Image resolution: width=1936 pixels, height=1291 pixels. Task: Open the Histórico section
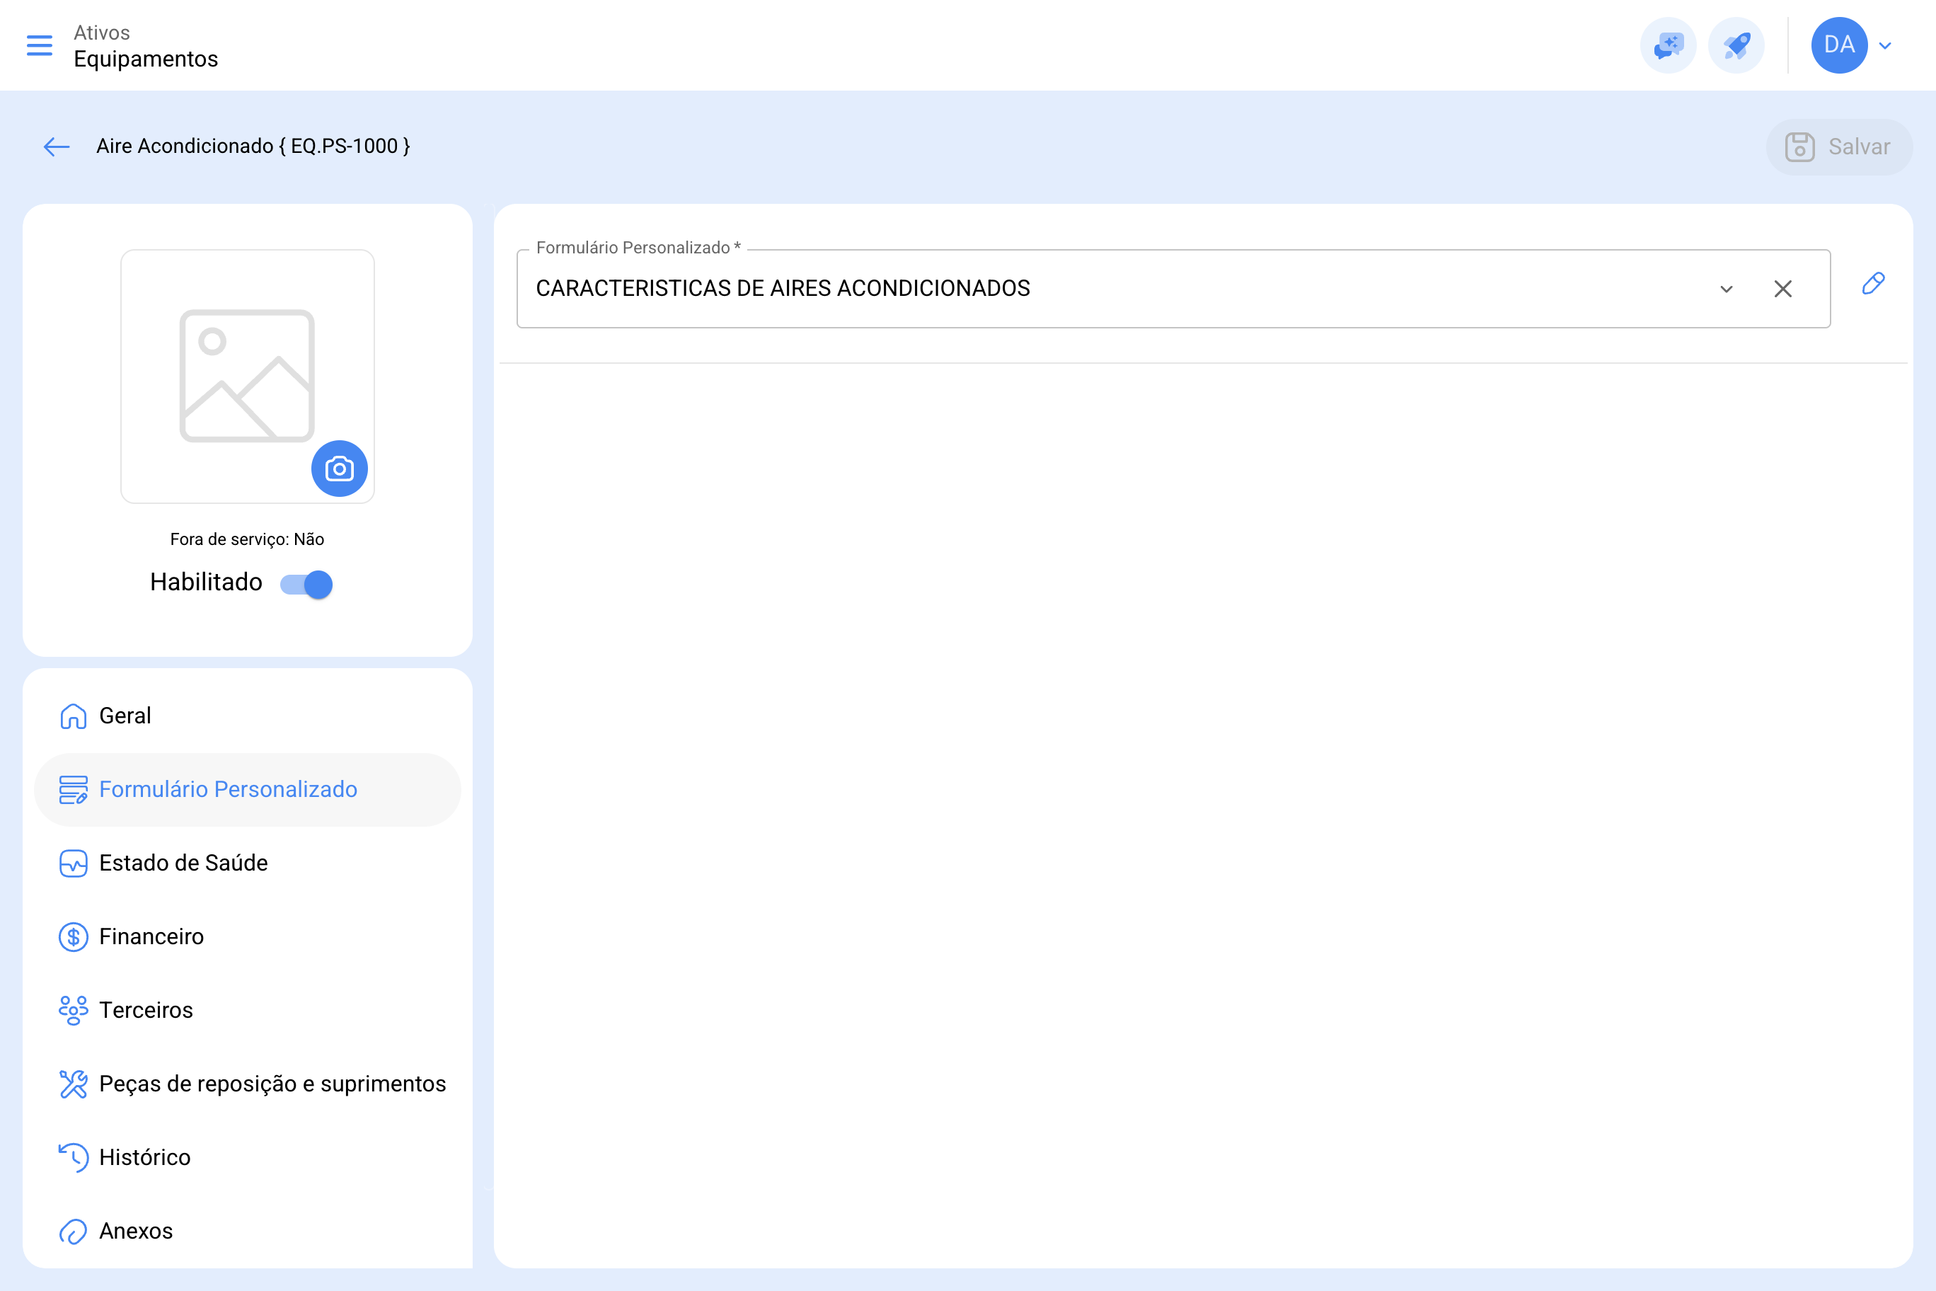(247, 1157)
